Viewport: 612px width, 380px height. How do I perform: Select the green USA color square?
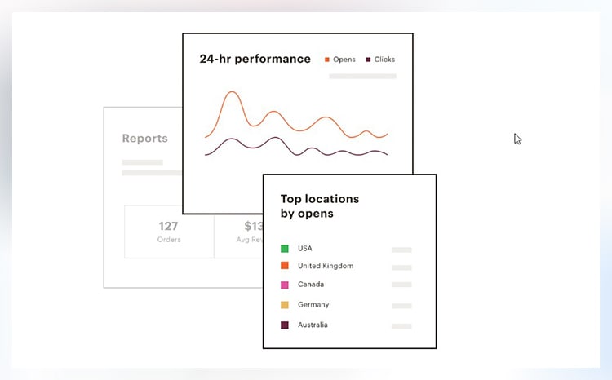[285, 249]
